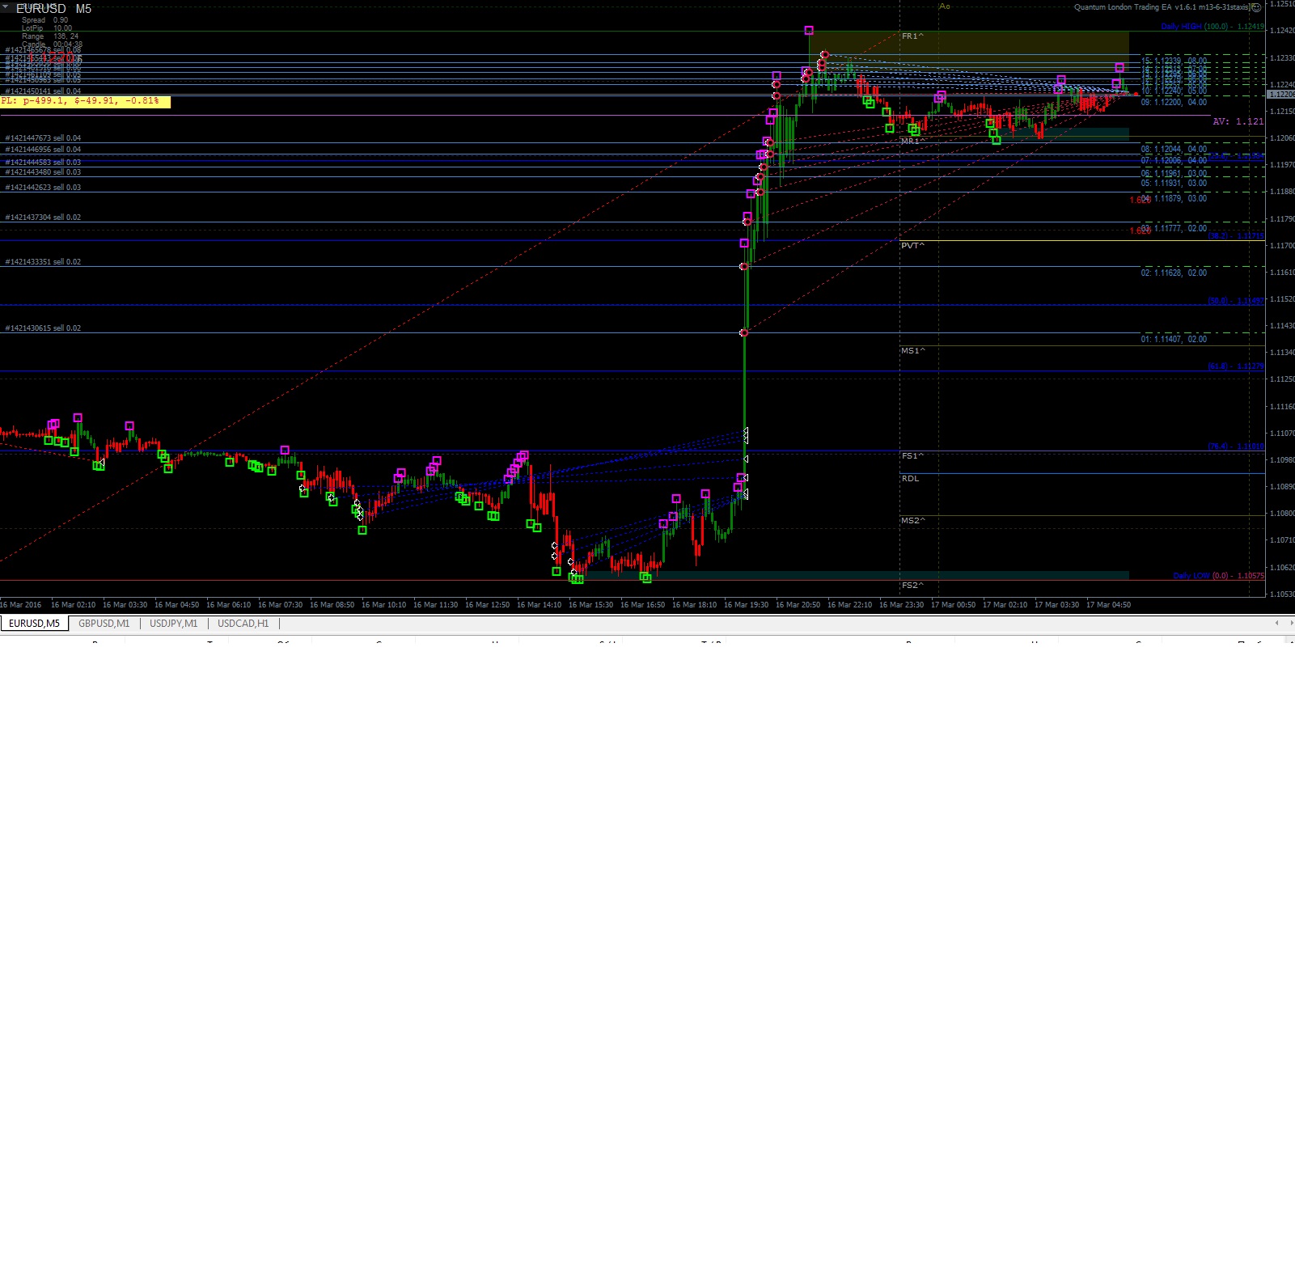Click the 16 Mar 19:30 time axis label
Viewport: 1295px width, 1265px height.
[746, 605]
